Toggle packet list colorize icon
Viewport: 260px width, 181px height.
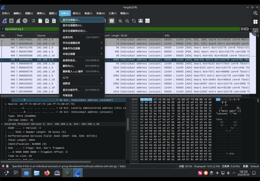(112, 21)
